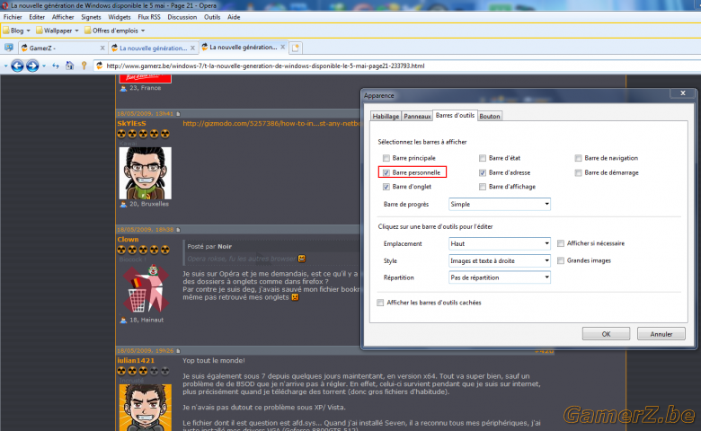Go forward with the blue forward arrow
The width and height of the screenshot is (701, 431).
tap(32, 66)
